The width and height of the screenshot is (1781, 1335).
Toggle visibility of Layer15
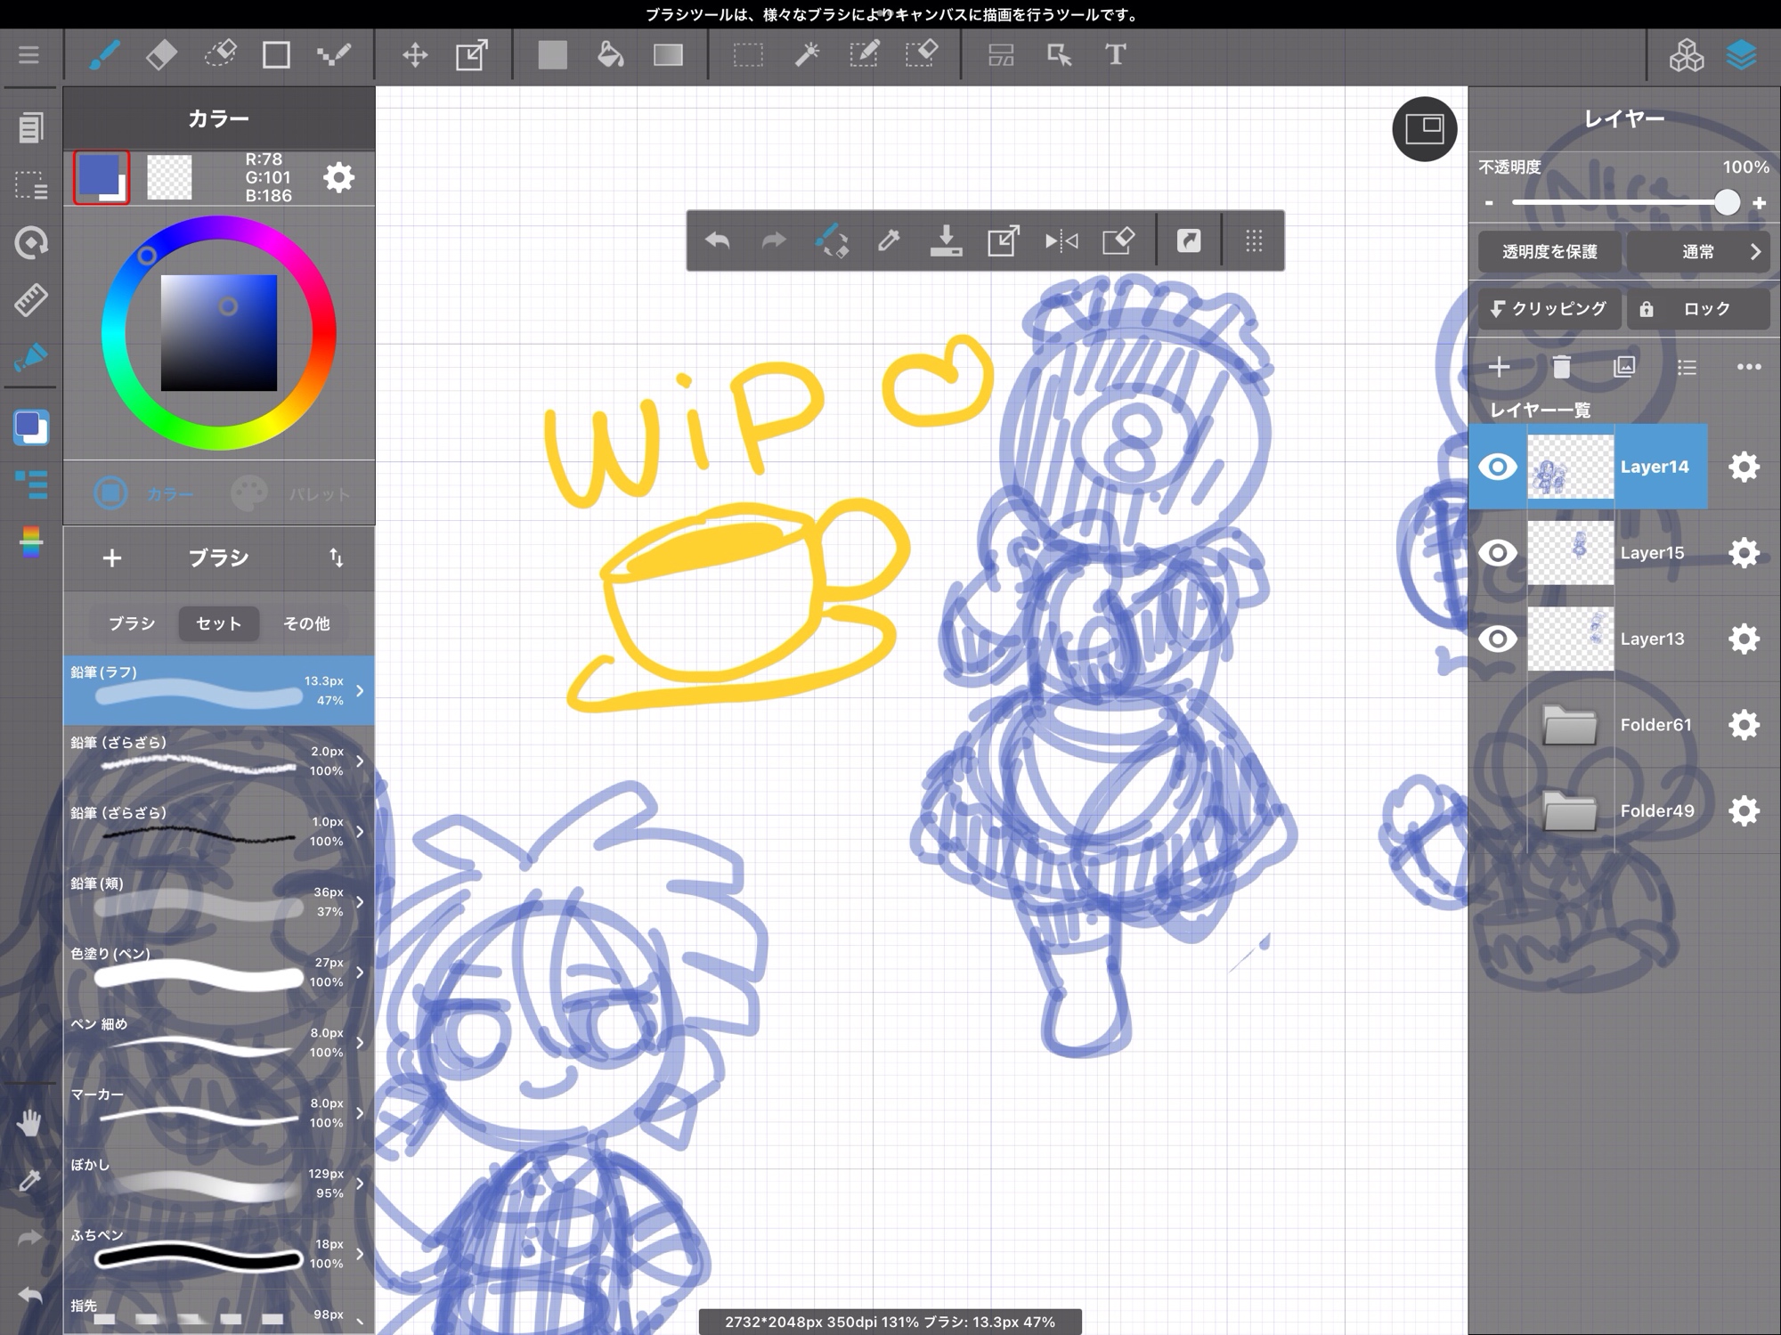coord(1497,553)
